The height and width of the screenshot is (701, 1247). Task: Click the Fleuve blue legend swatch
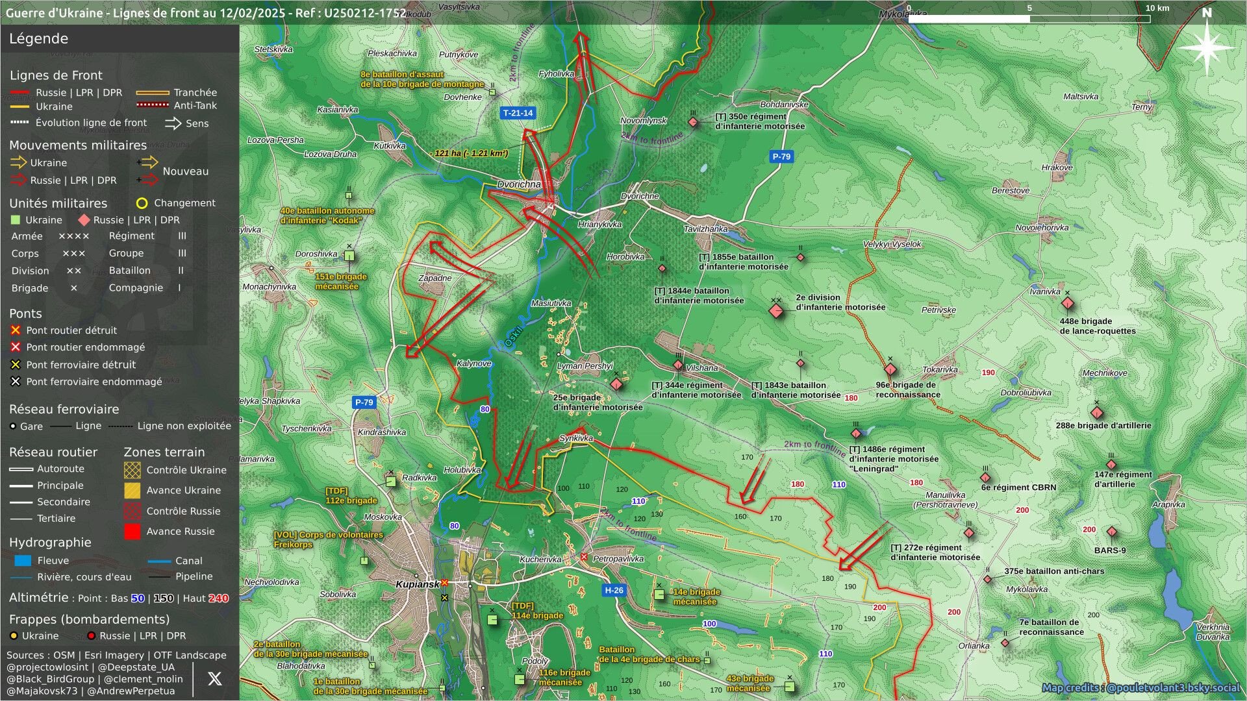(x=23, y=561)
